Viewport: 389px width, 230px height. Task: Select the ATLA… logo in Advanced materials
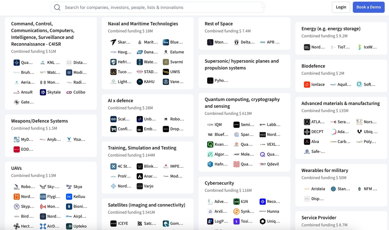click(x=307, y=122)
